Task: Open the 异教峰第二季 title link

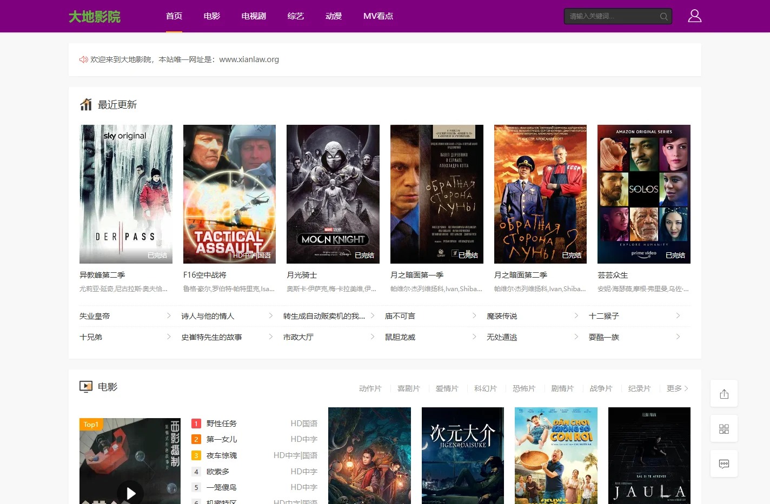Action: [x=102, y=275]
